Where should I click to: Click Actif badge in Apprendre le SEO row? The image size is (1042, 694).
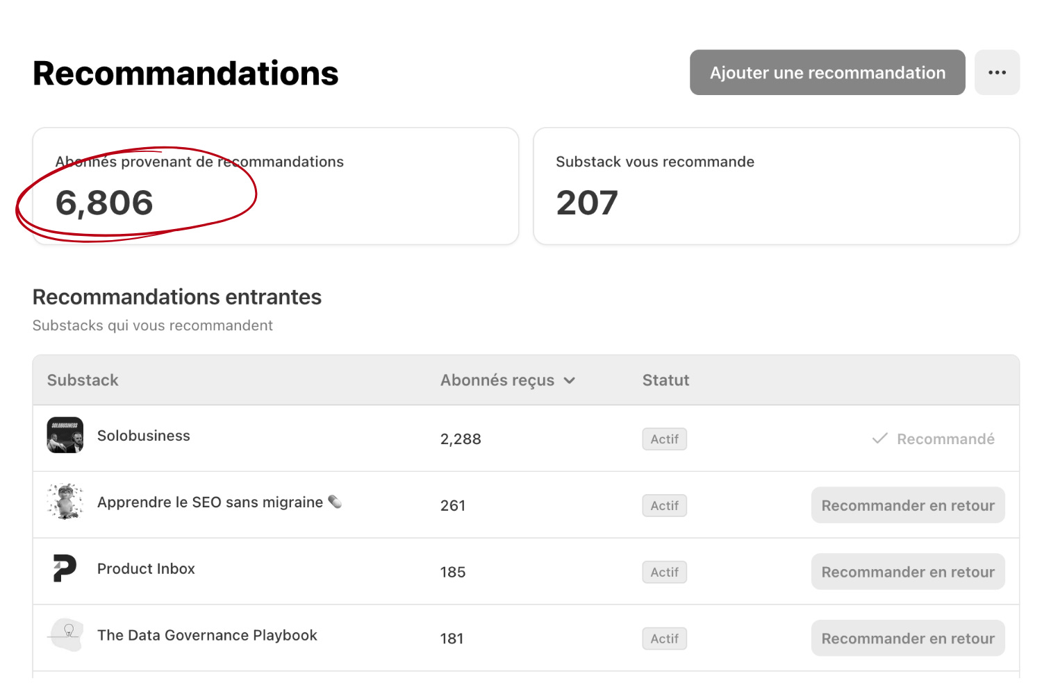pyautogui.click(x=665, y=506)
